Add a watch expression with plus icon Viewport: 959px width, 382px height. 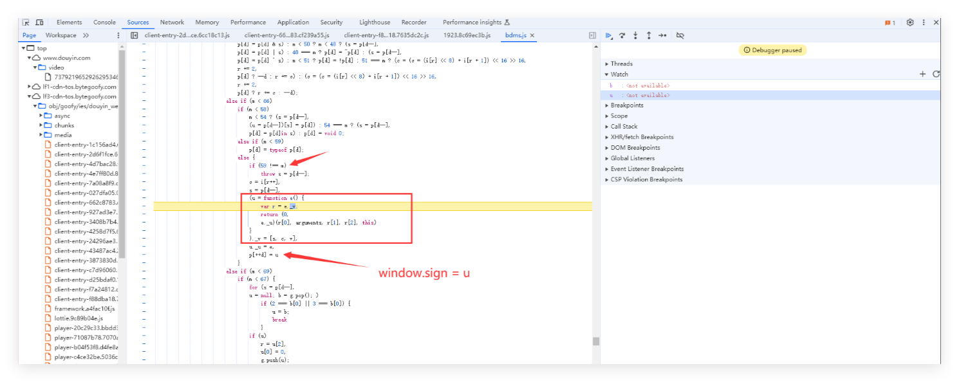[922, 75]
